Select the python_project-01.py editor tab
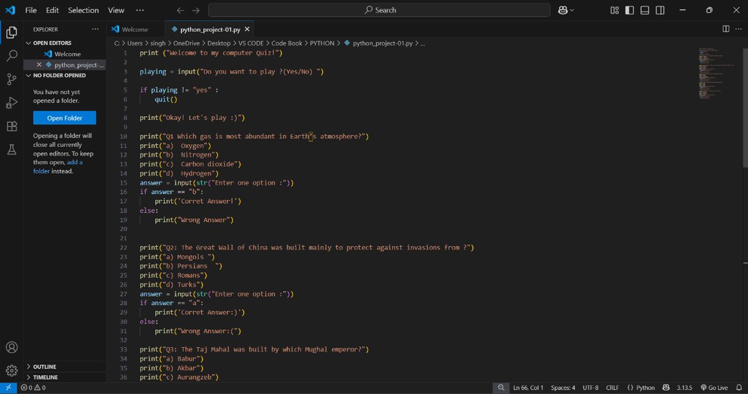This screenshot has height=394, width=748. click(x=209, y=29)
